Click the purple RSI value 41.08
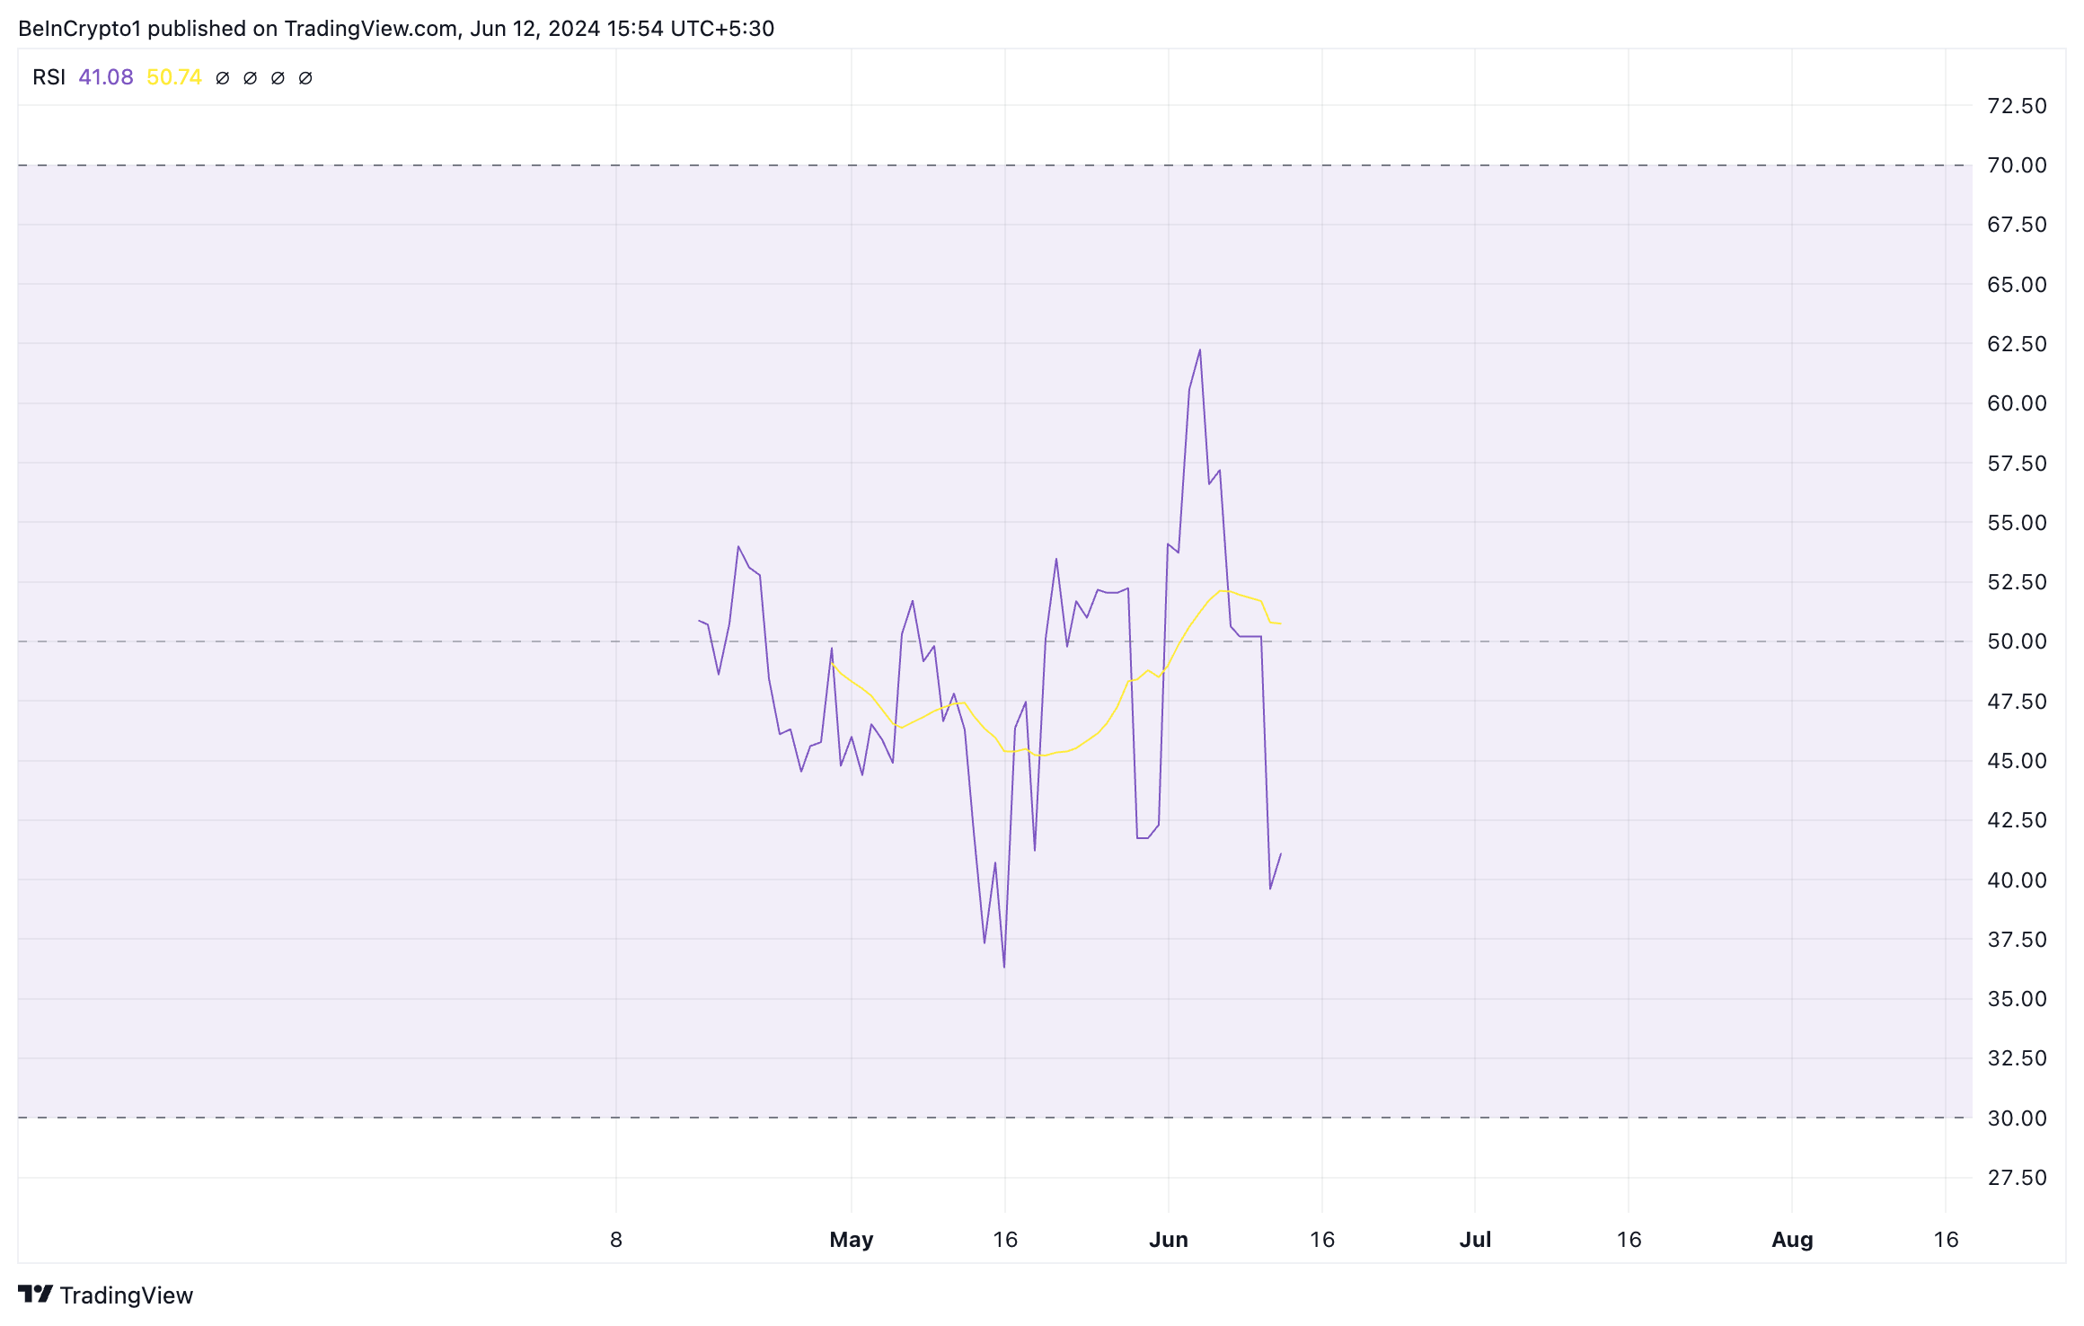The height and width of the screenshot is (1326, 2084). click(x=106, y=77)
